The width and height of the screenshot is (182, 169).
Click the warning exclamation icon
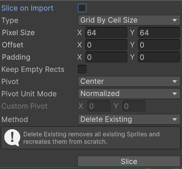click(x=12, y=138)
